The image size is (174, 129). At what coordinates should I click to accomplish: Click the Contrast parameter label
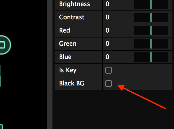[x=72, y=17]
